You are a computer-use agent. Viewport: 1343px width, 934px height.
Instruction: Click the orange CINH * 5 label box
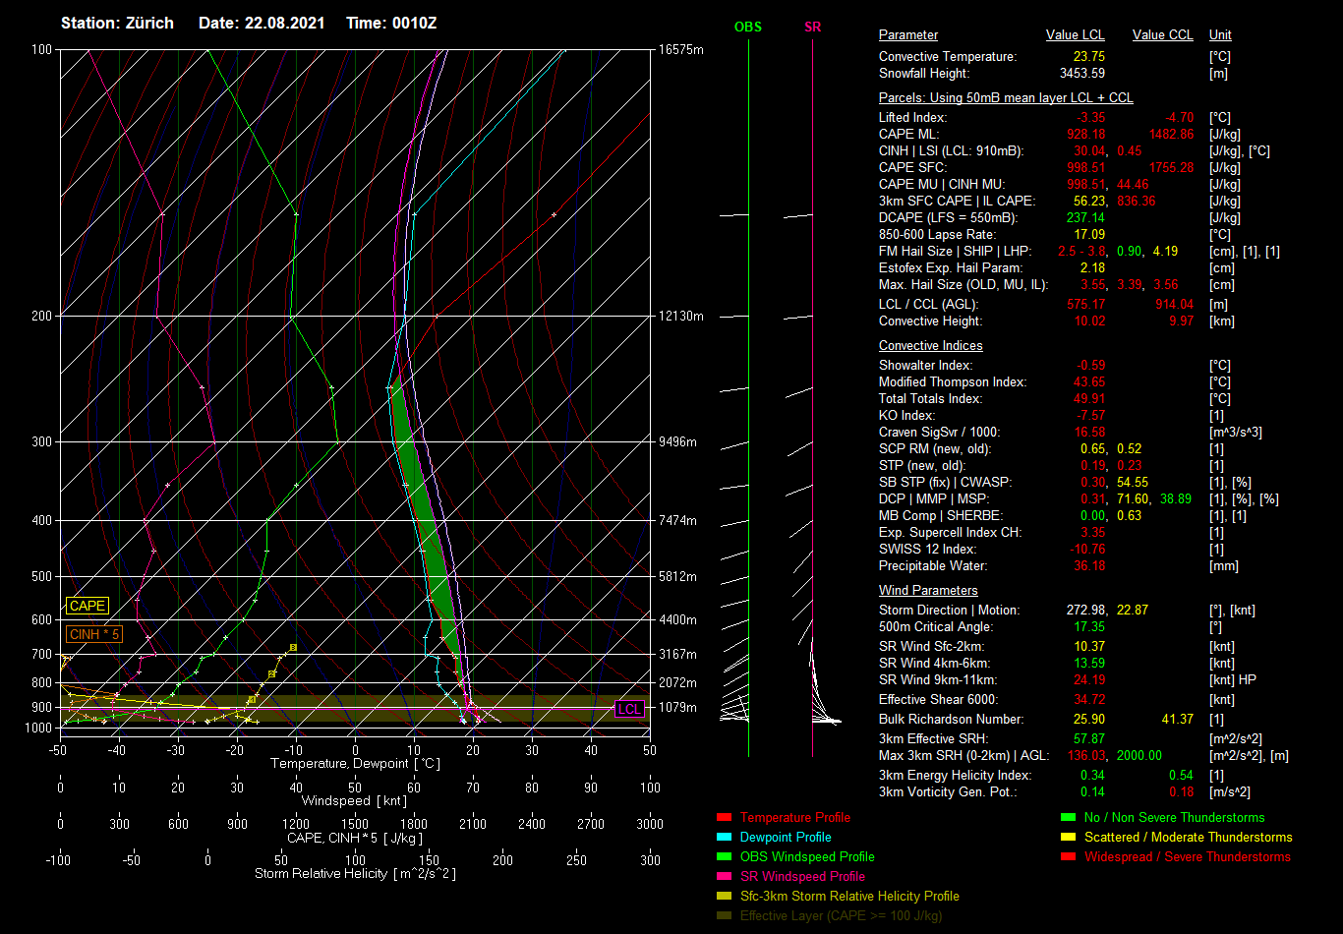94,635
